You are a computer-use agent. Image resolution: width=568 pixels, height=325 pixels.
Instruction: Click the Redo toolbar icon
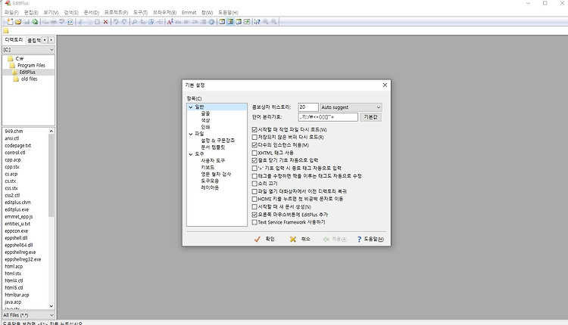124,22
